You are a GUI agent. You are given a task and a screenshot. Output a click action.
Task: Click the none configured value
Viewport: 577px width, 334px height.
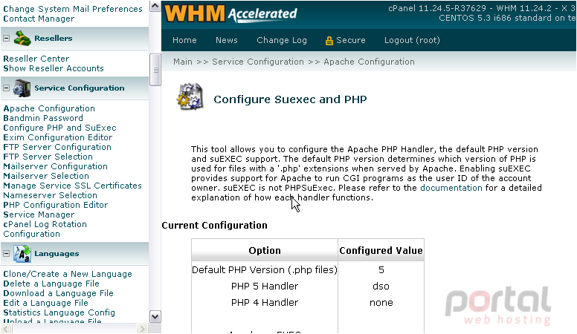click(381, 303)
